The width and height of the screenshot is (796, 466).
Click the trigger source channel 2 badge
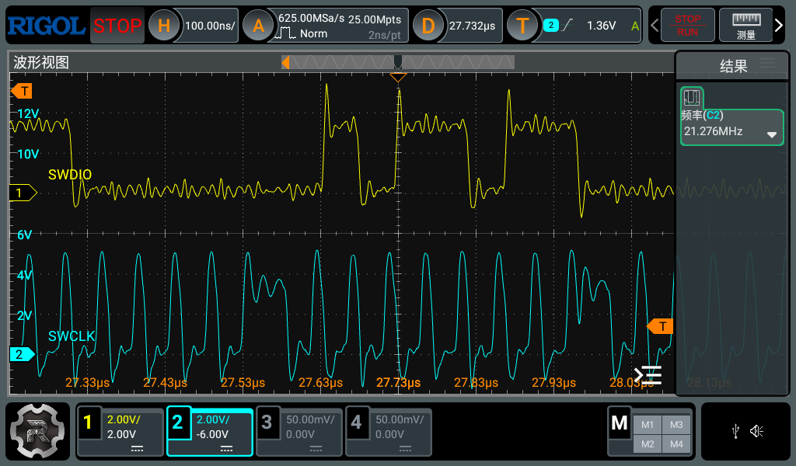[x=551, y=25]
